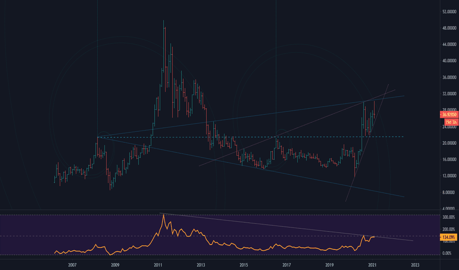
Task: Click the 2017 time axis label
Action: pyautogui.click(x=287, y=265)
